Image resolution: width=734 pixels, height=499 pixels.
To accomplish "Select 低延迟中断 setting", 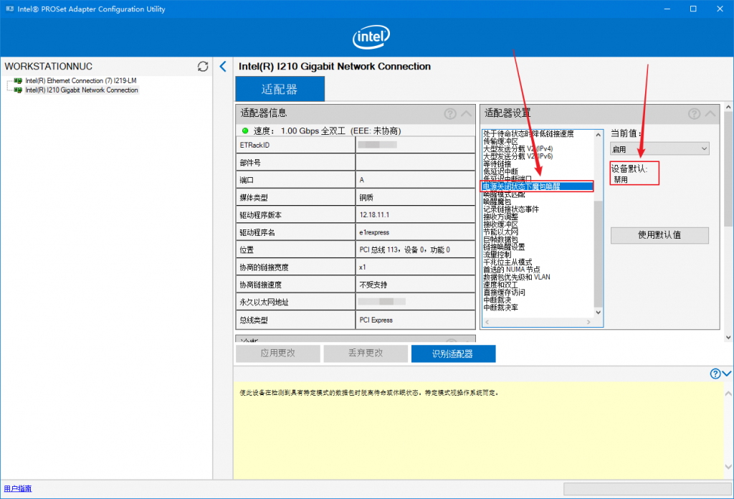I will coord(500,171).
